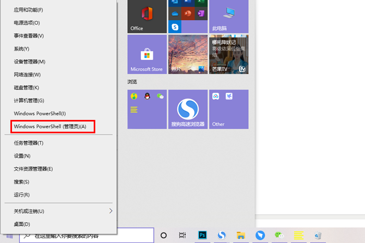Viewport: 365px width, 243px height.
Task: Click the bird app icon in Other tile
Action: (229, 96)
